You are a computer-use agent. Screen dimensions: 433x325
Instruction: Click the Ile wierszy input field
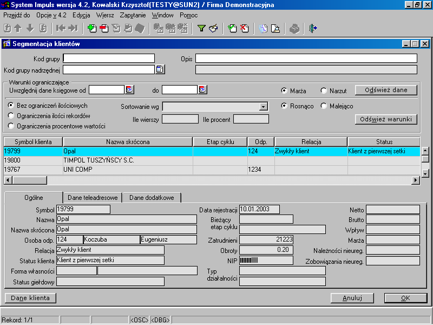coord(180,119)
